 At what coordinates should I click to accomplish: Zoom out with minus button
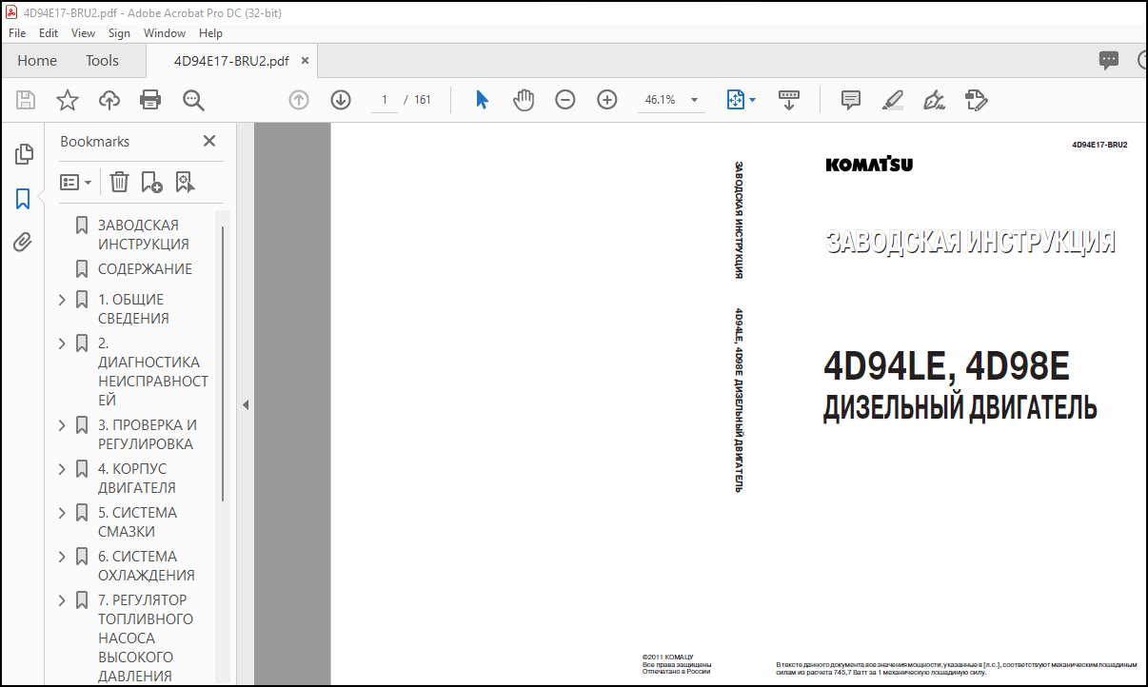tap(565, 100)
